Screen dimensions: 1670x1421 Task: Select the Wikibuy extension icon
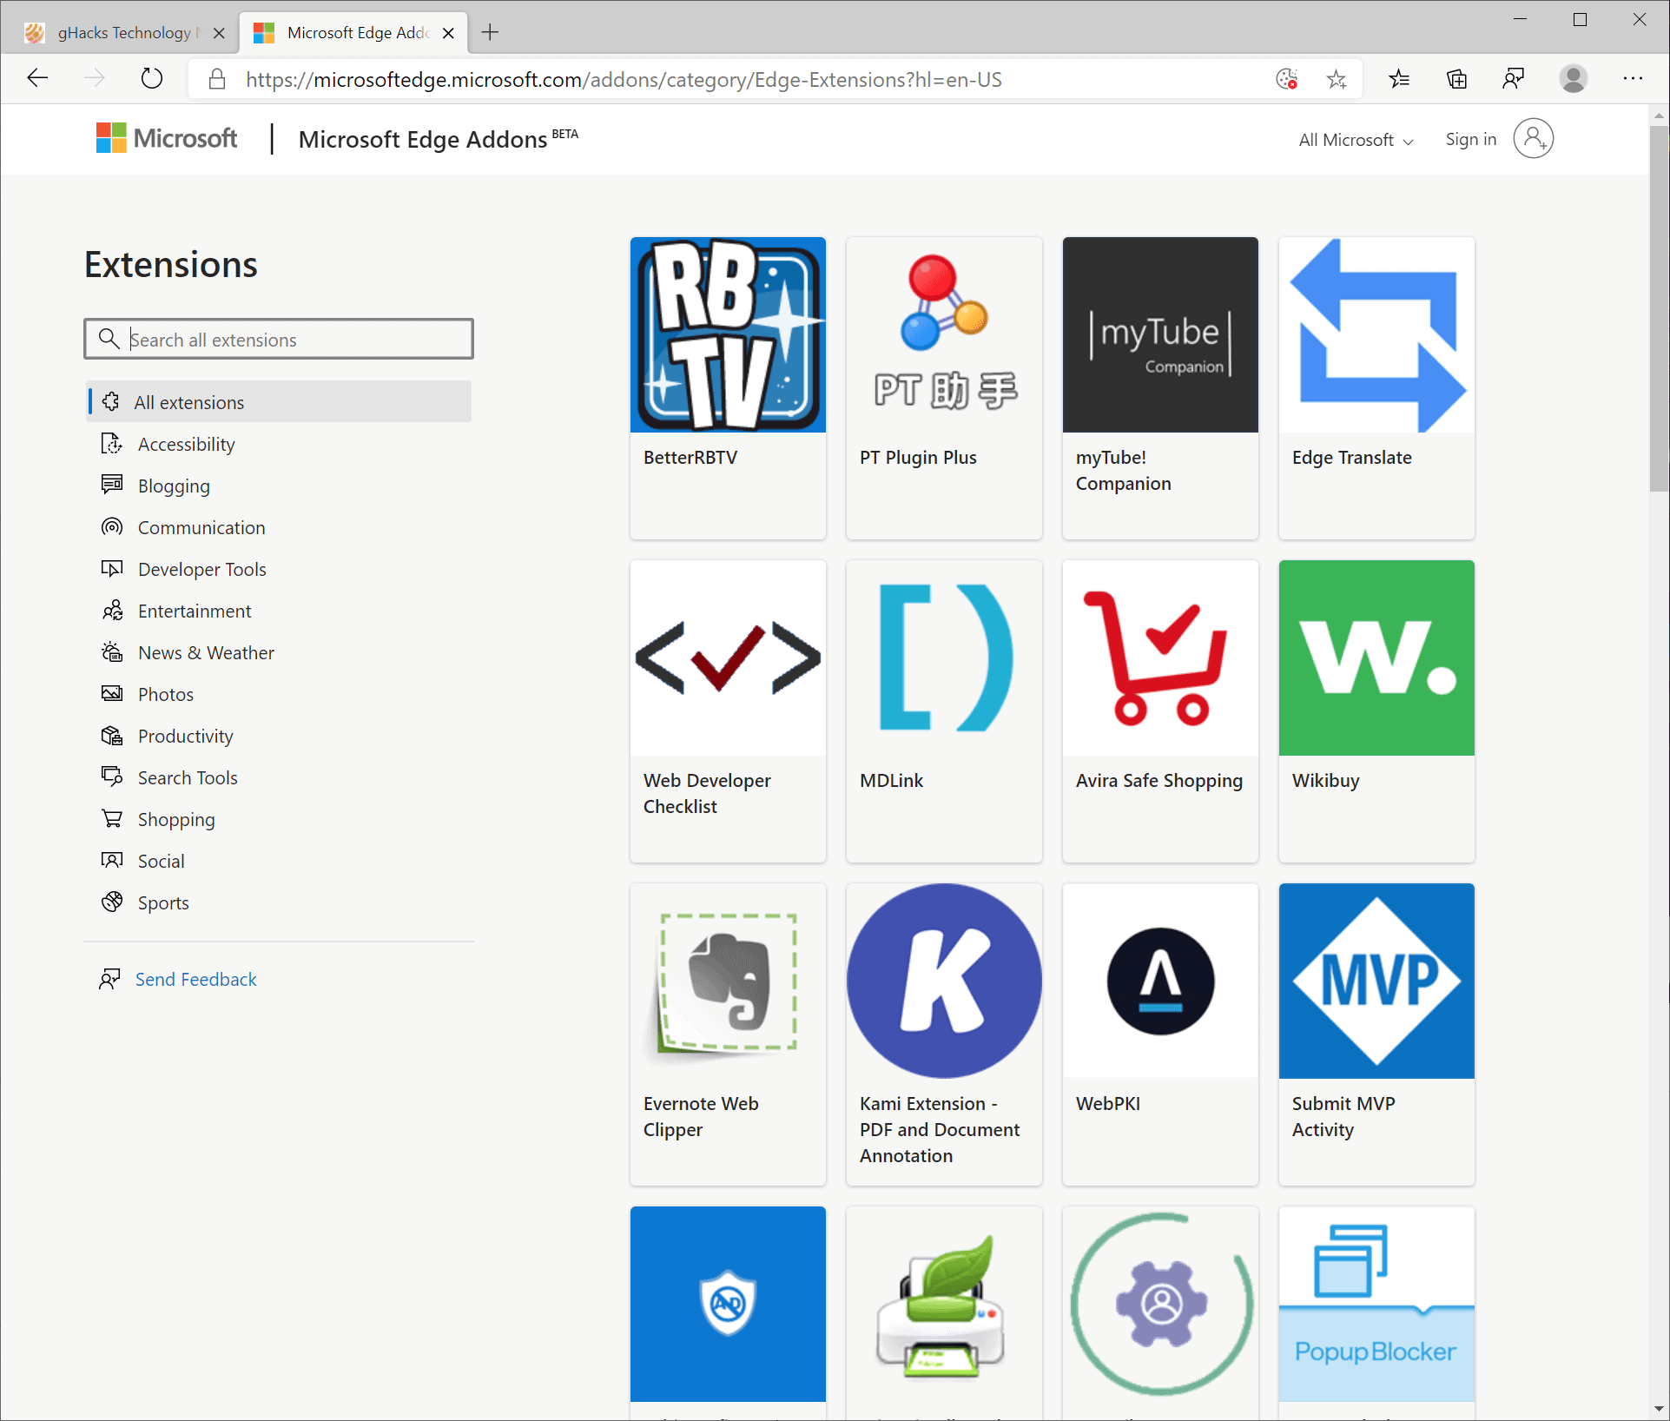point(1376,657)
